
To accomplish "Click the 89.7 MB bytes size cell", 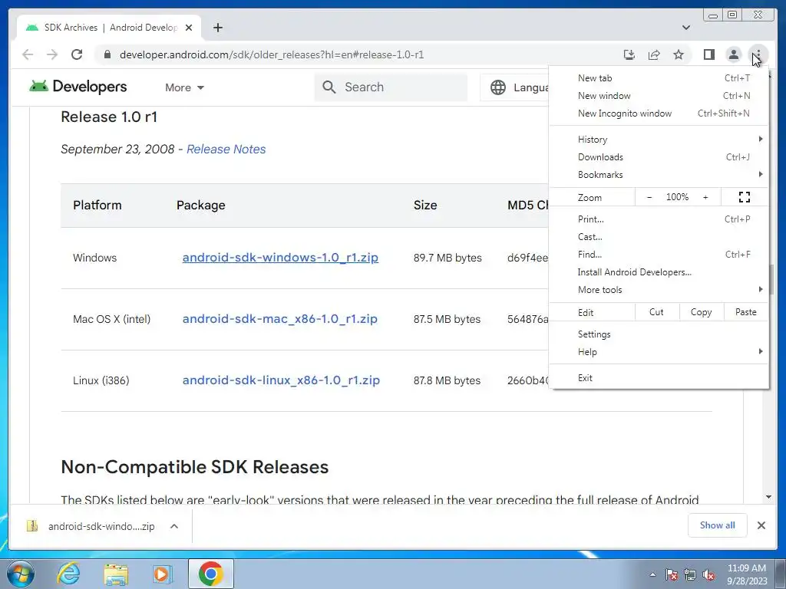I will pos(447,258).
